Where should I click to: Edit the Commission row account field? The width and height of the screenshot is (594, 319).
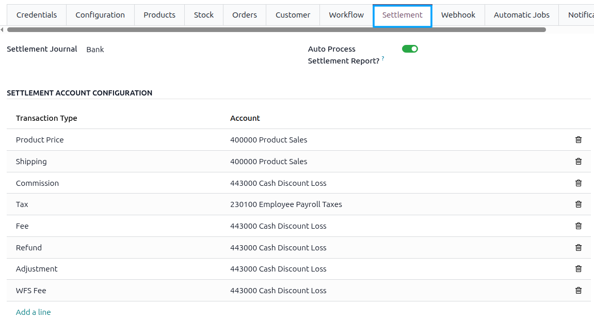pyautogui.click(x=278, y=183)
